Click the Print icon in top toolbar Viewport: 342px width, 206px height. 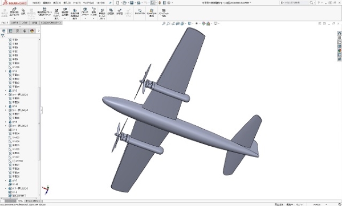[x=139, y=3]
